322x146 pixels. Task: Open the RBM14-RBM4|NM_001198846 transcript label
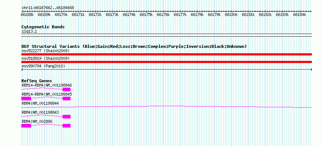pos(47,85)
